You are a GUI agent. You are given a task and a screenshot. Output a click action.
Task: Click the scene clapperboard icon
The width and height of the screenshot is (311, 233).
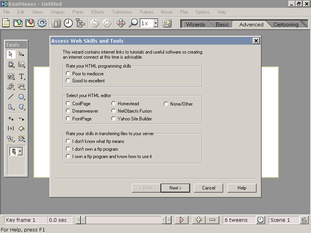point(304,220)
